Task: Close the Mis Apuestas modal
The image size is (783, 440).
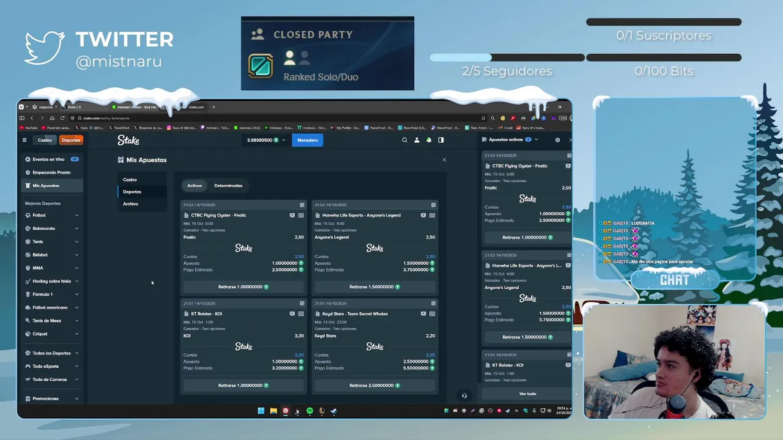Action: pyautogui.click(x=444, y=159)
